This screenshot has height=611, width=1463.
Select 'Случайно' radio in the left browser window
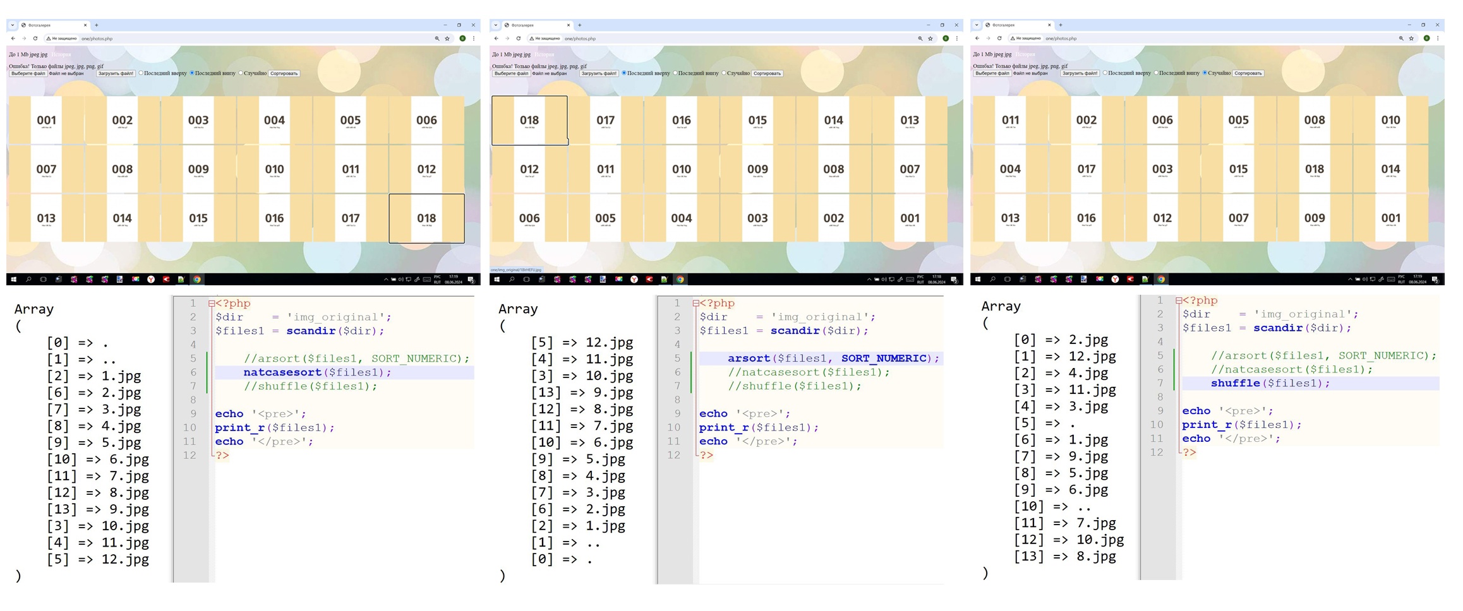[241, 73]
